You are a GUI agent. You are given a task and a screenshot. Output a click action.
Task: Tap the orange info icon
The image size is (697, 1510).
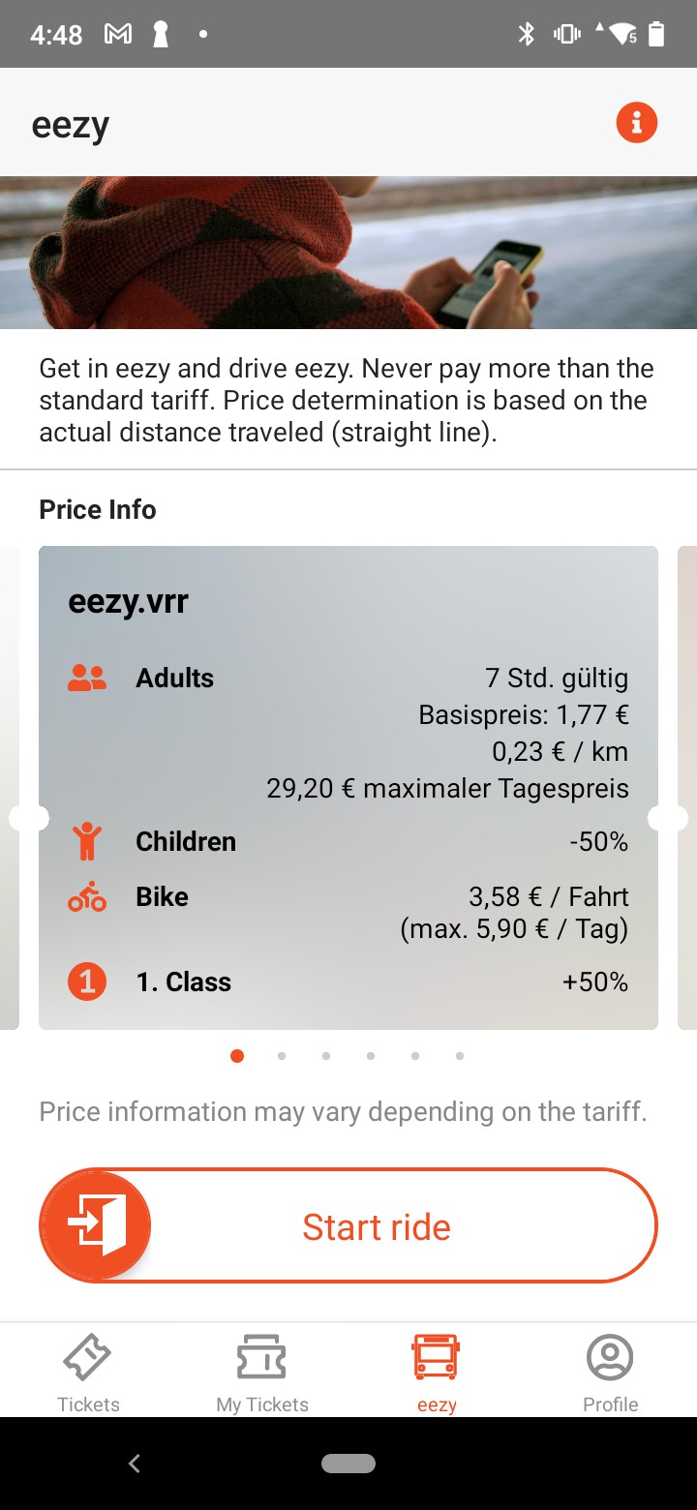point(636,123)
